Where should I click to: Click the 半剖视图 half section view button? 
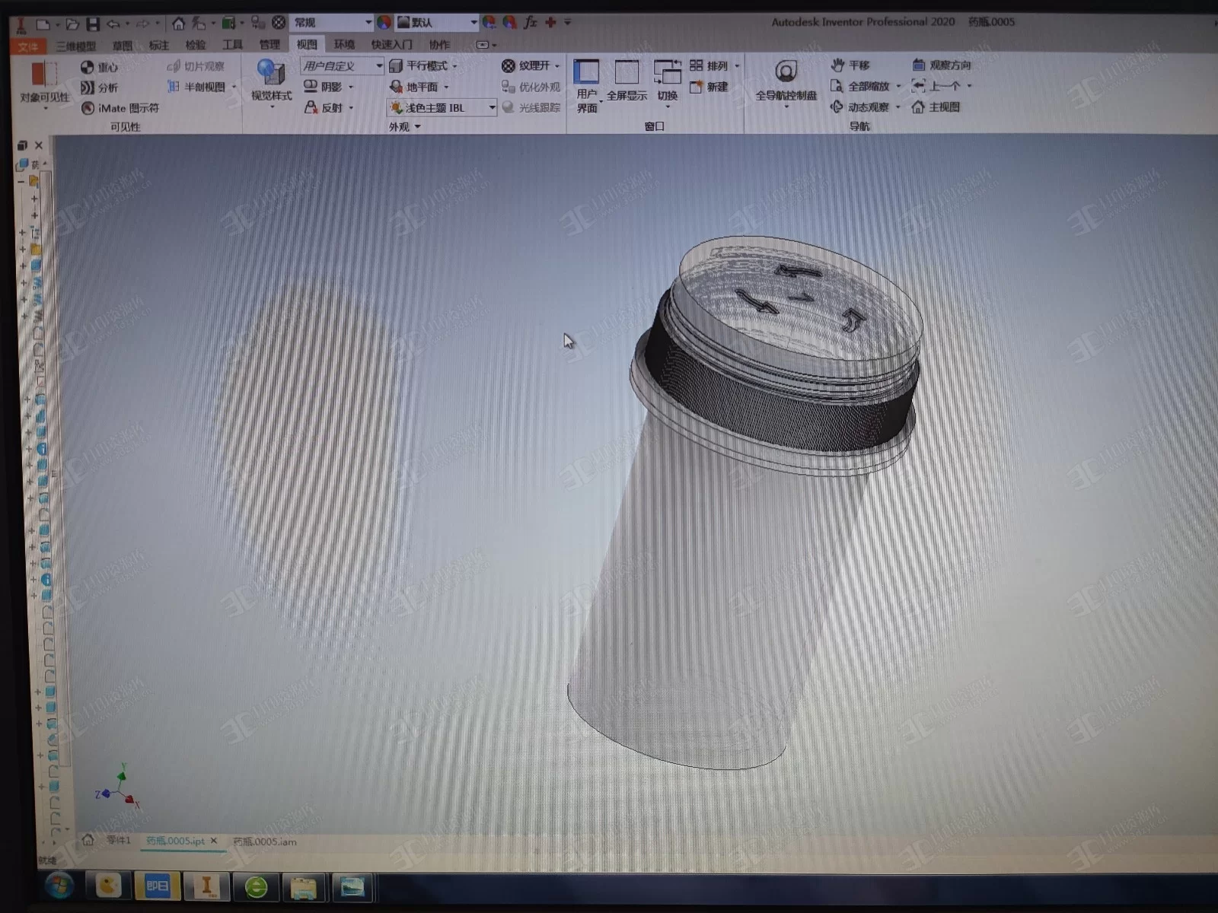[197, 87]
